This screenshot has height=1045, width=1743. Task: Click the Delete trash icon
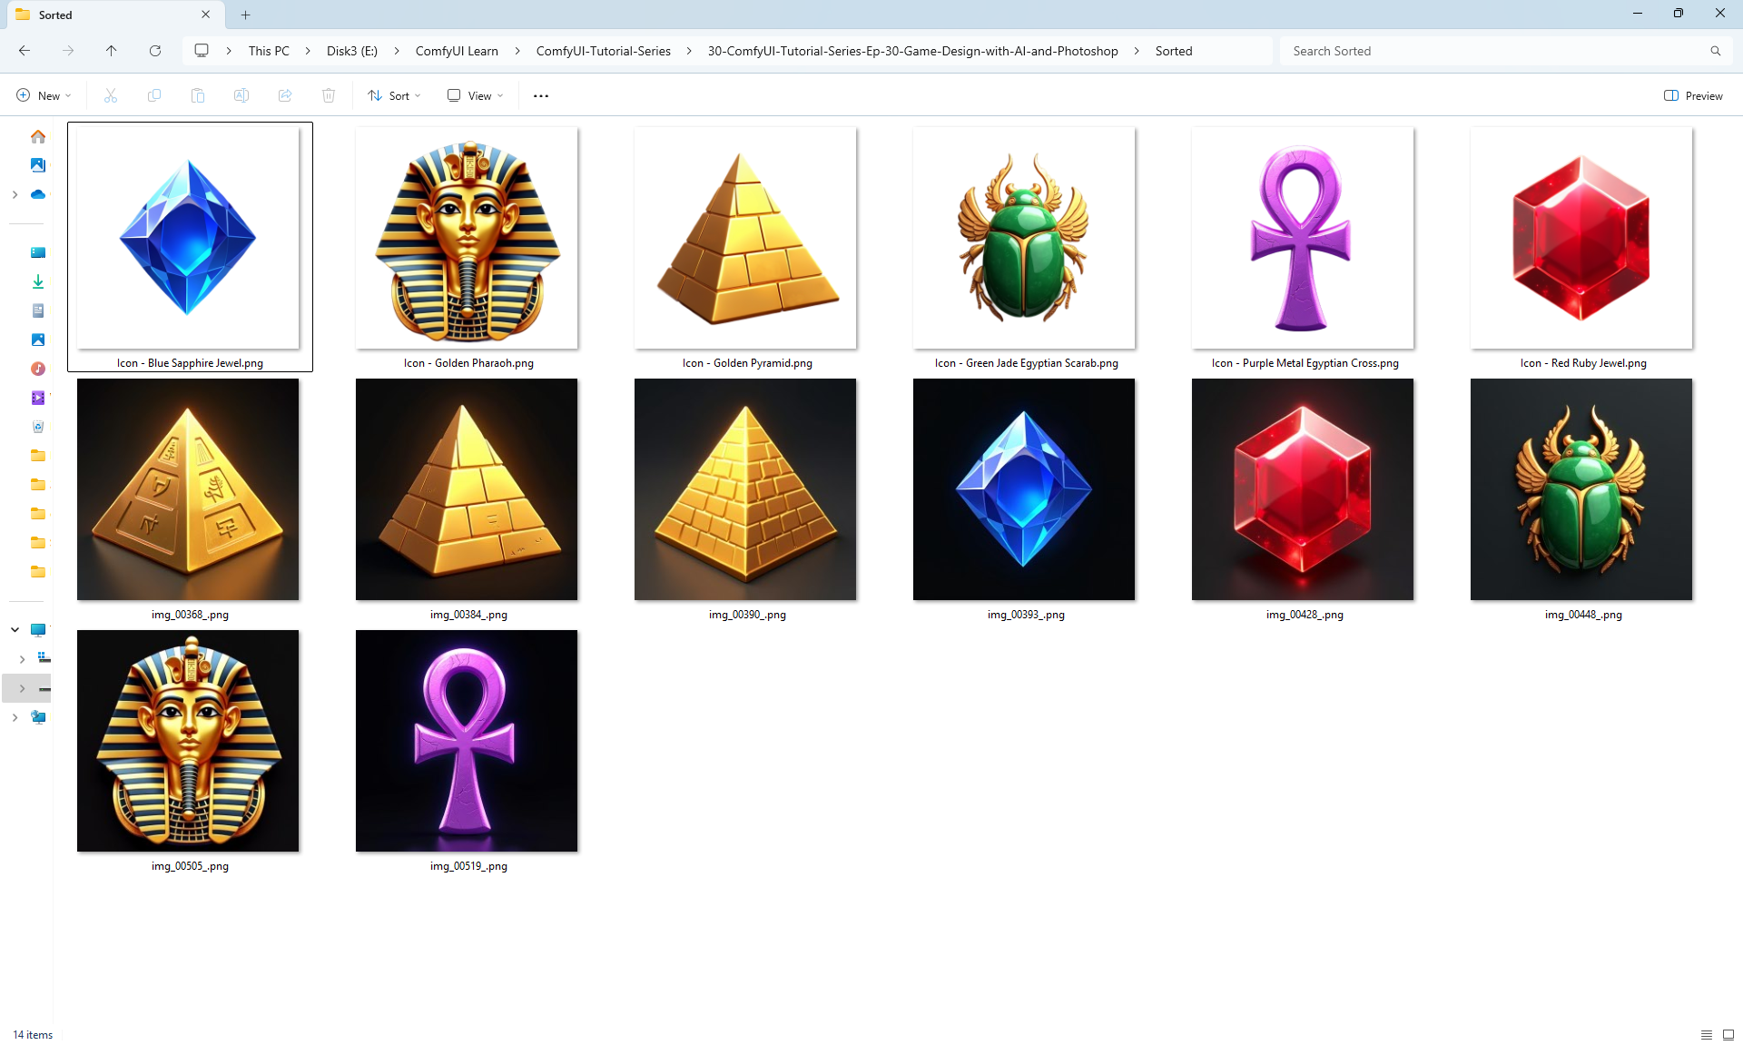click(x=329, y=95)
